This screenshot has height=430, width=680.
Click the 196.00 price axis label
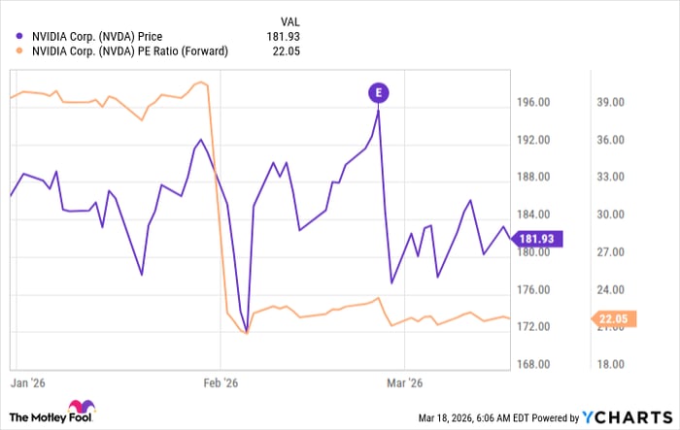tap(533, 103)
